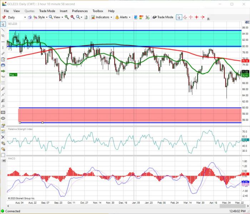Select the pointer tool in left sidebar

3,24
